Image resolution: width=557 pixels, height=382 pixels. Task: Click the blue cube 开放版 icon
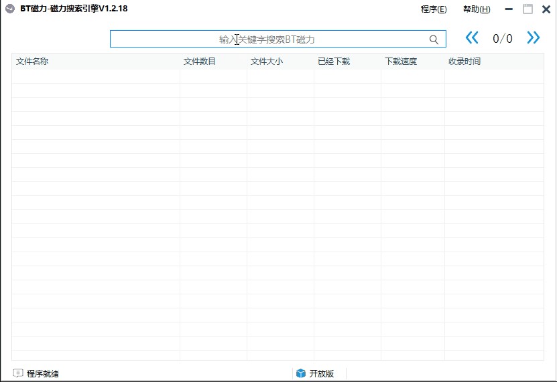tap(301, 373)
